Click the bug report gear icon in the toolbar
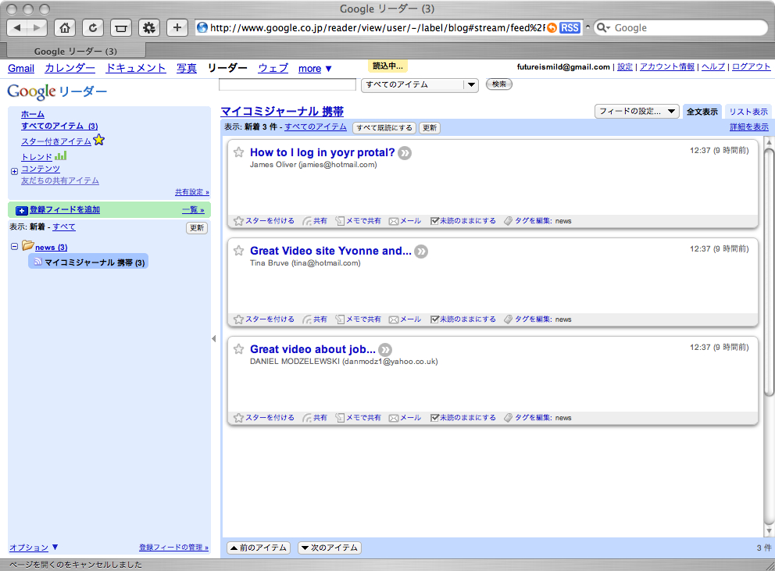 click(x=148, y=27)
